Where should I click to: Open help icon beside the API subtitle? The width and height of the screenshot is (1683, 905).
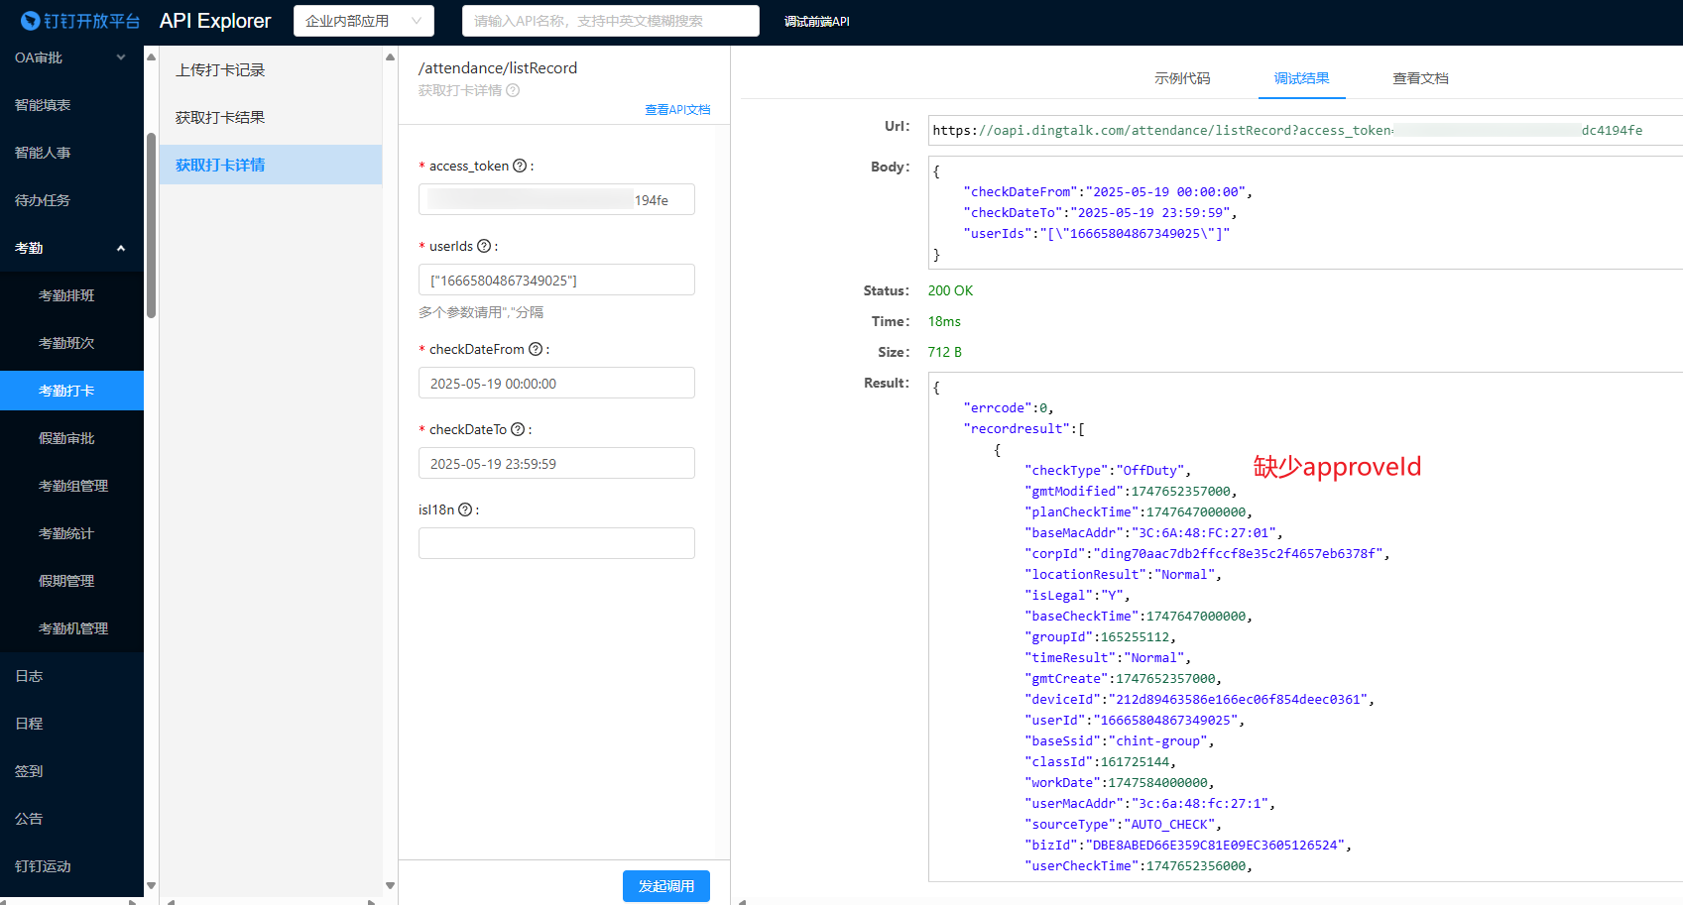point(513,90)
